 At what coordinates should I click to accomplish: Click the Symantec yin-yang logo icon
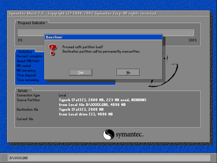point(108,134)
